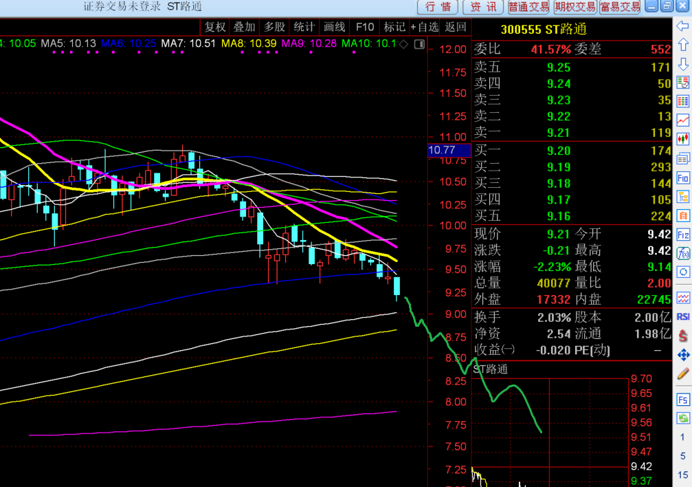
Task: Click 复权 in the chart toolbar
Action: (215, 27)
